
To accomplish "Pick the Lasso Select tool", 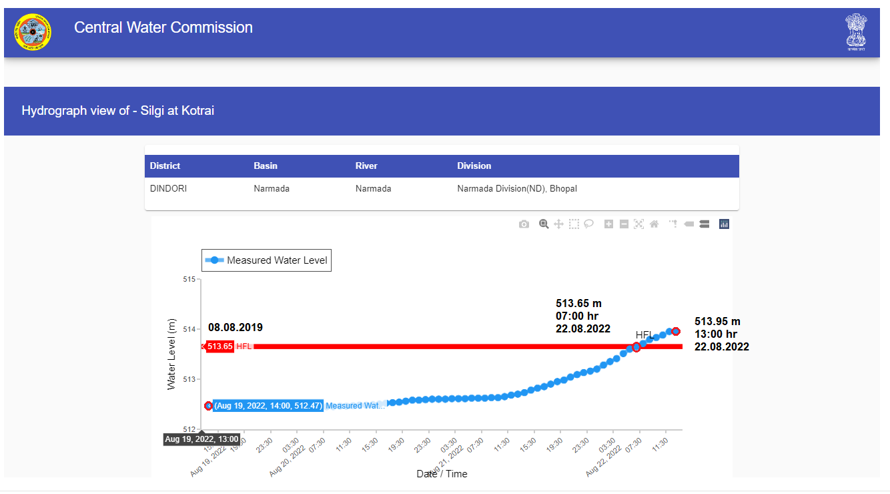I will tap(589, 224).
